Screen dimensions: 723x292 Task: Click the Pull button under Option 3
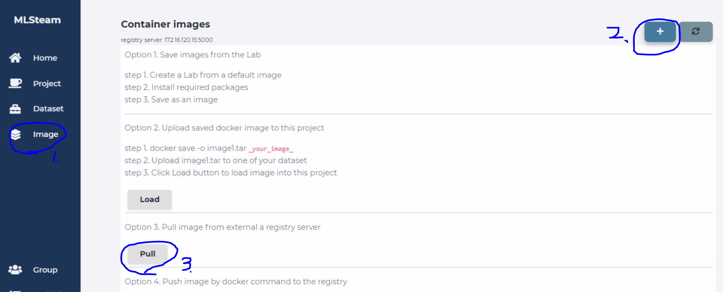coord(148,254)
